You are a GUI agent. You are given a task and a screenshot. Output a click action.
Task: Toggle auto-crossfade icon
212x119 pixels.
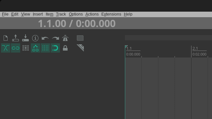point(6,48)
